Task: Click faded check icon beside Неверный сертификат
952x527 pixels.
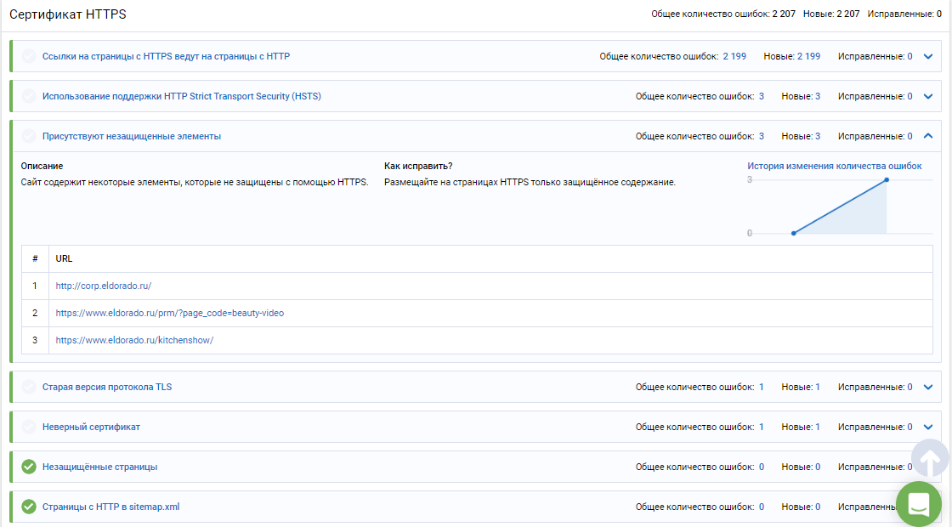Action: coord(29,427)
